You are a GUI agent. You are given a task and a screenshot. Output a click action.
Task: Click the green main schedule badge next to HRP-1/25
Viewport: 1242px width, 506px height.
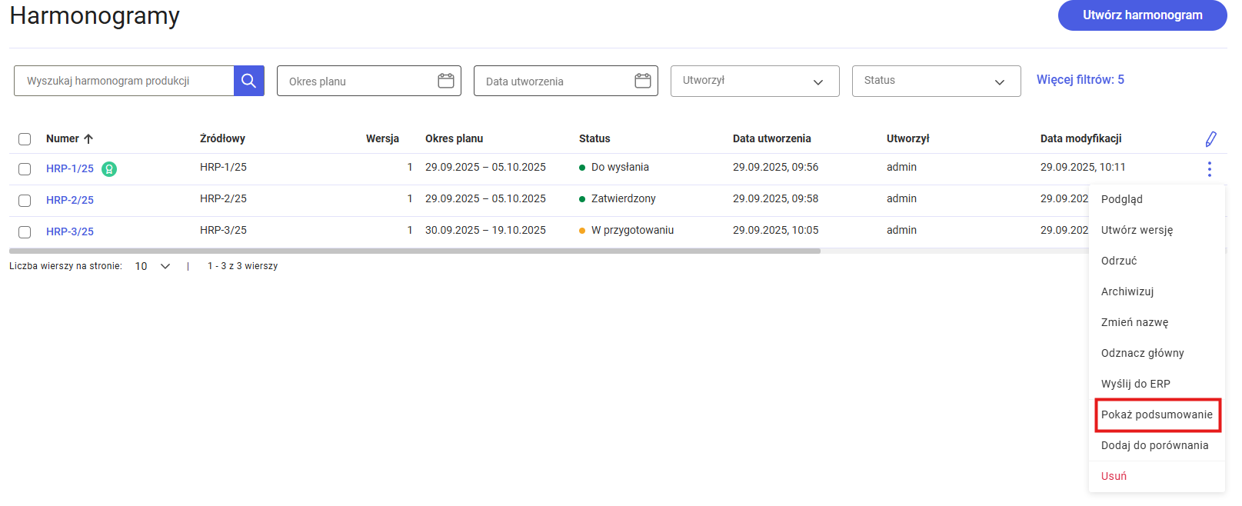click(109, 169)
